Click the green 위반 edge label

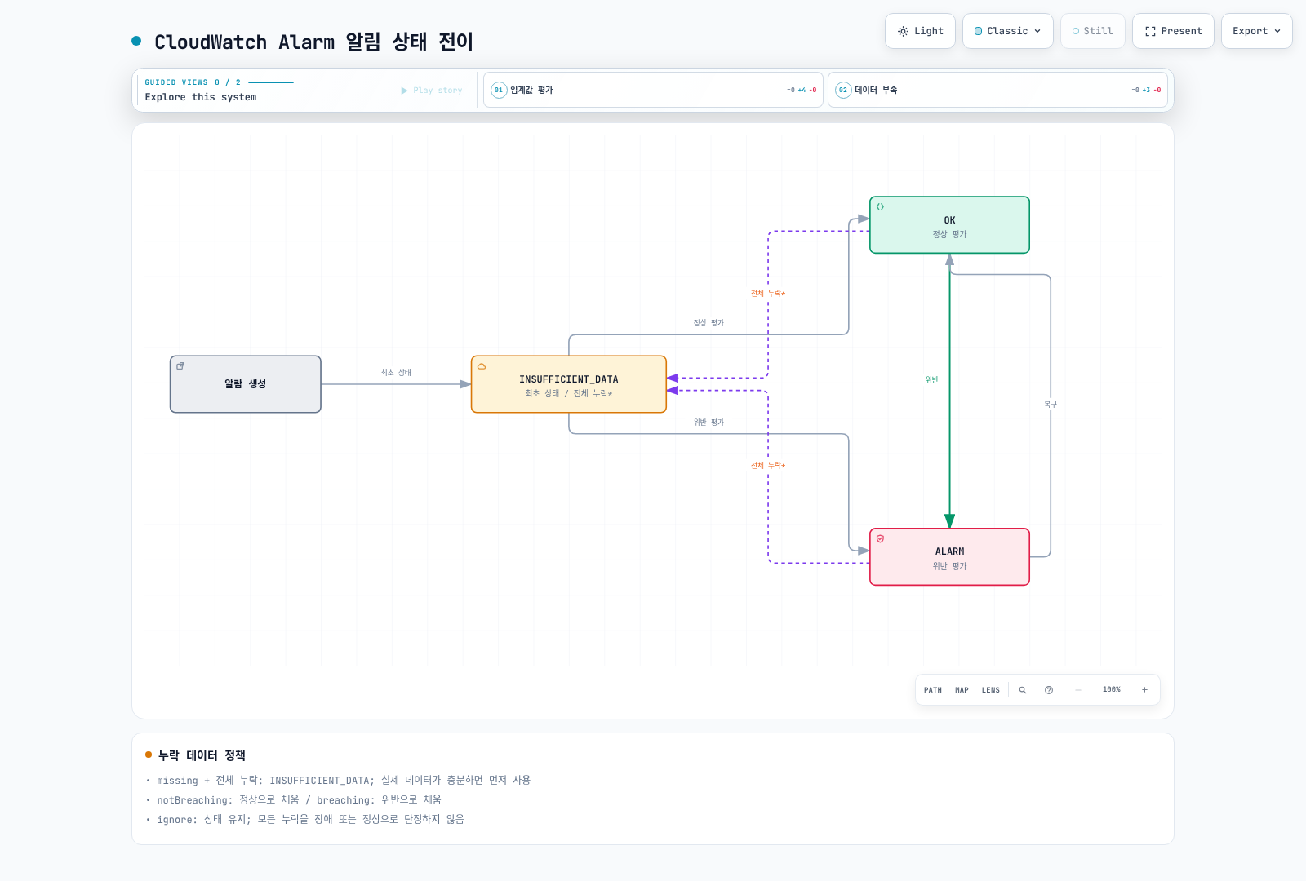(x=932, y=380)
